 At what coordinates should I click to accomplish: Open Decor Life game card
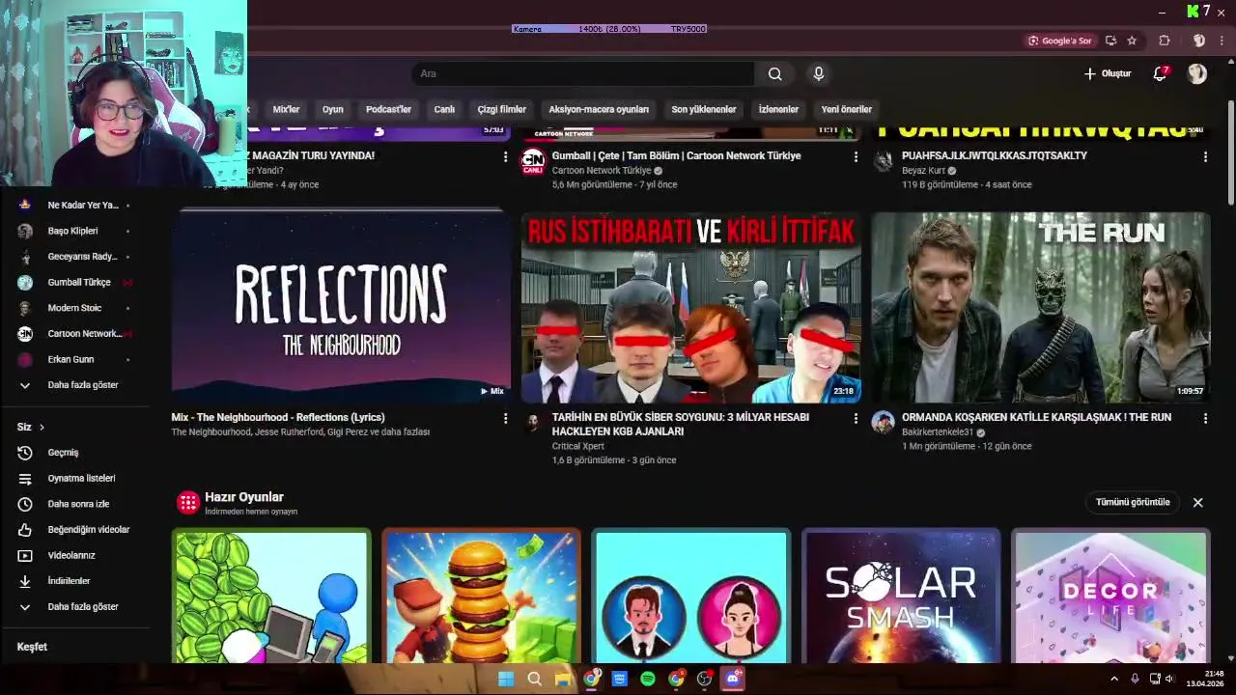click(1110, 597)
